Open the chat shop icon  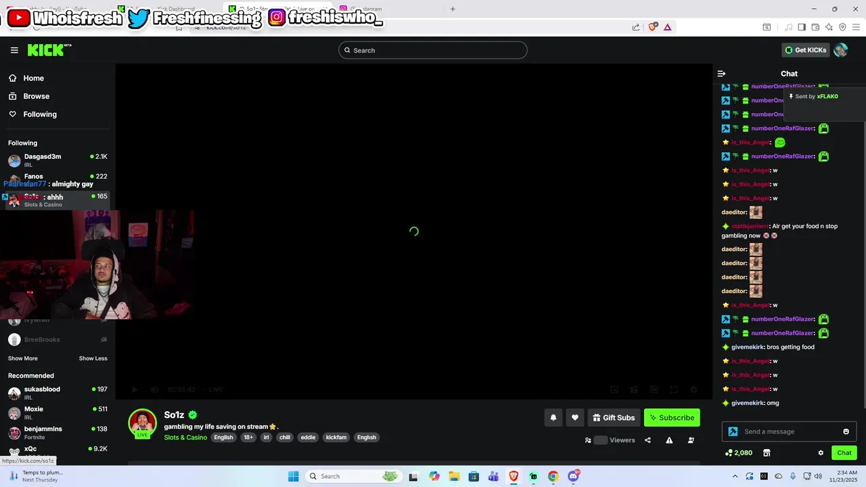click(767, 453)
